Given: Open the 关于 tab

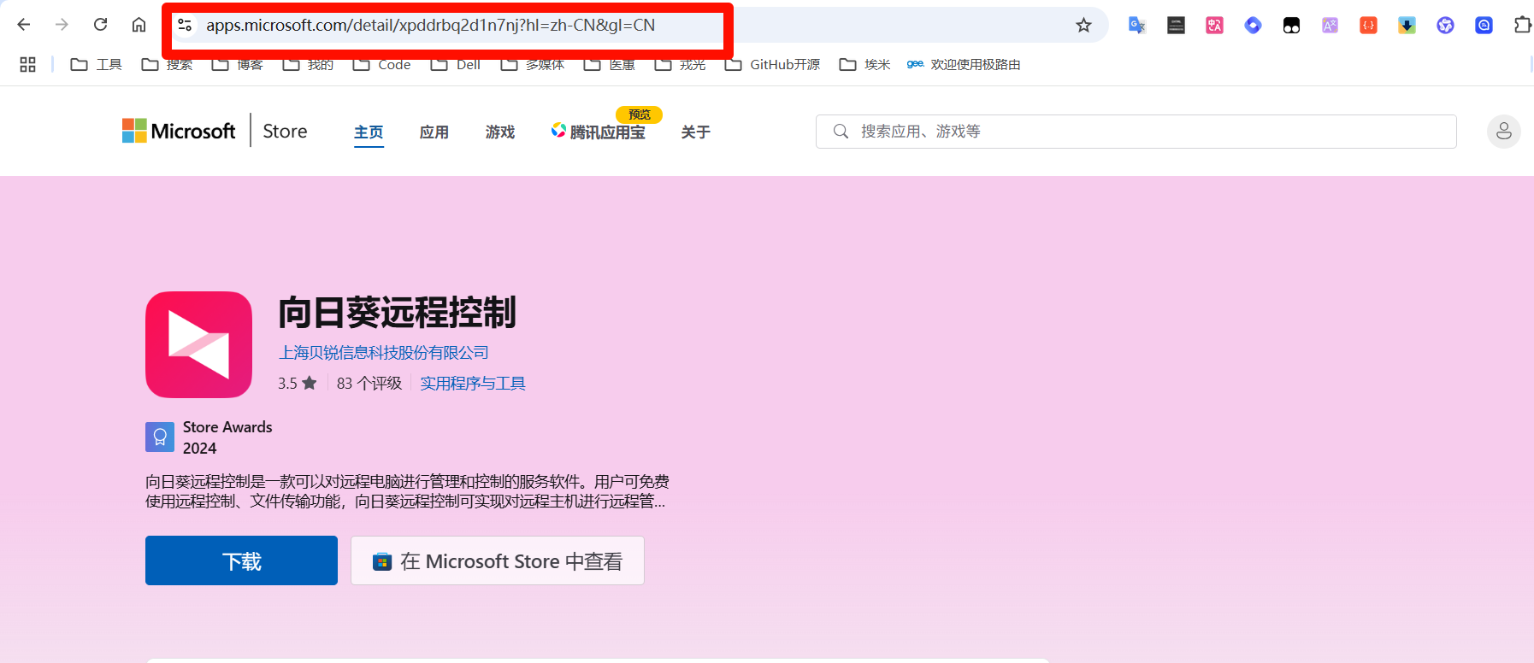Looking at the screenshot, I should point(696,132).
